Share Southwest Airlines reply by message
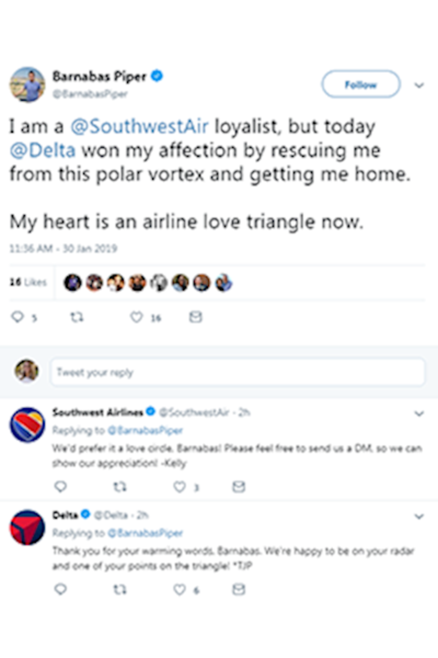The width and height of the screenshot is (438, 658). click(239, 487)
